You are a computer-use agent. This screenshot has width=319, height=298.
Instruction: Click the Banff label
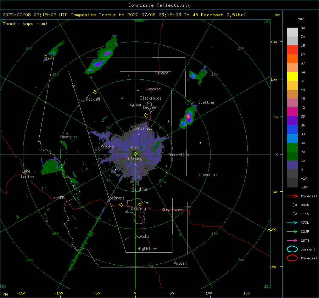[x=58, y=197]
